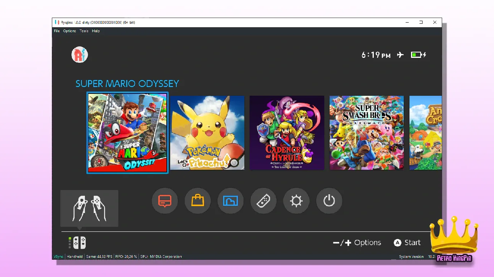Open the News icon
Screen dimensions: 494x277
click(x=165, y=200)
